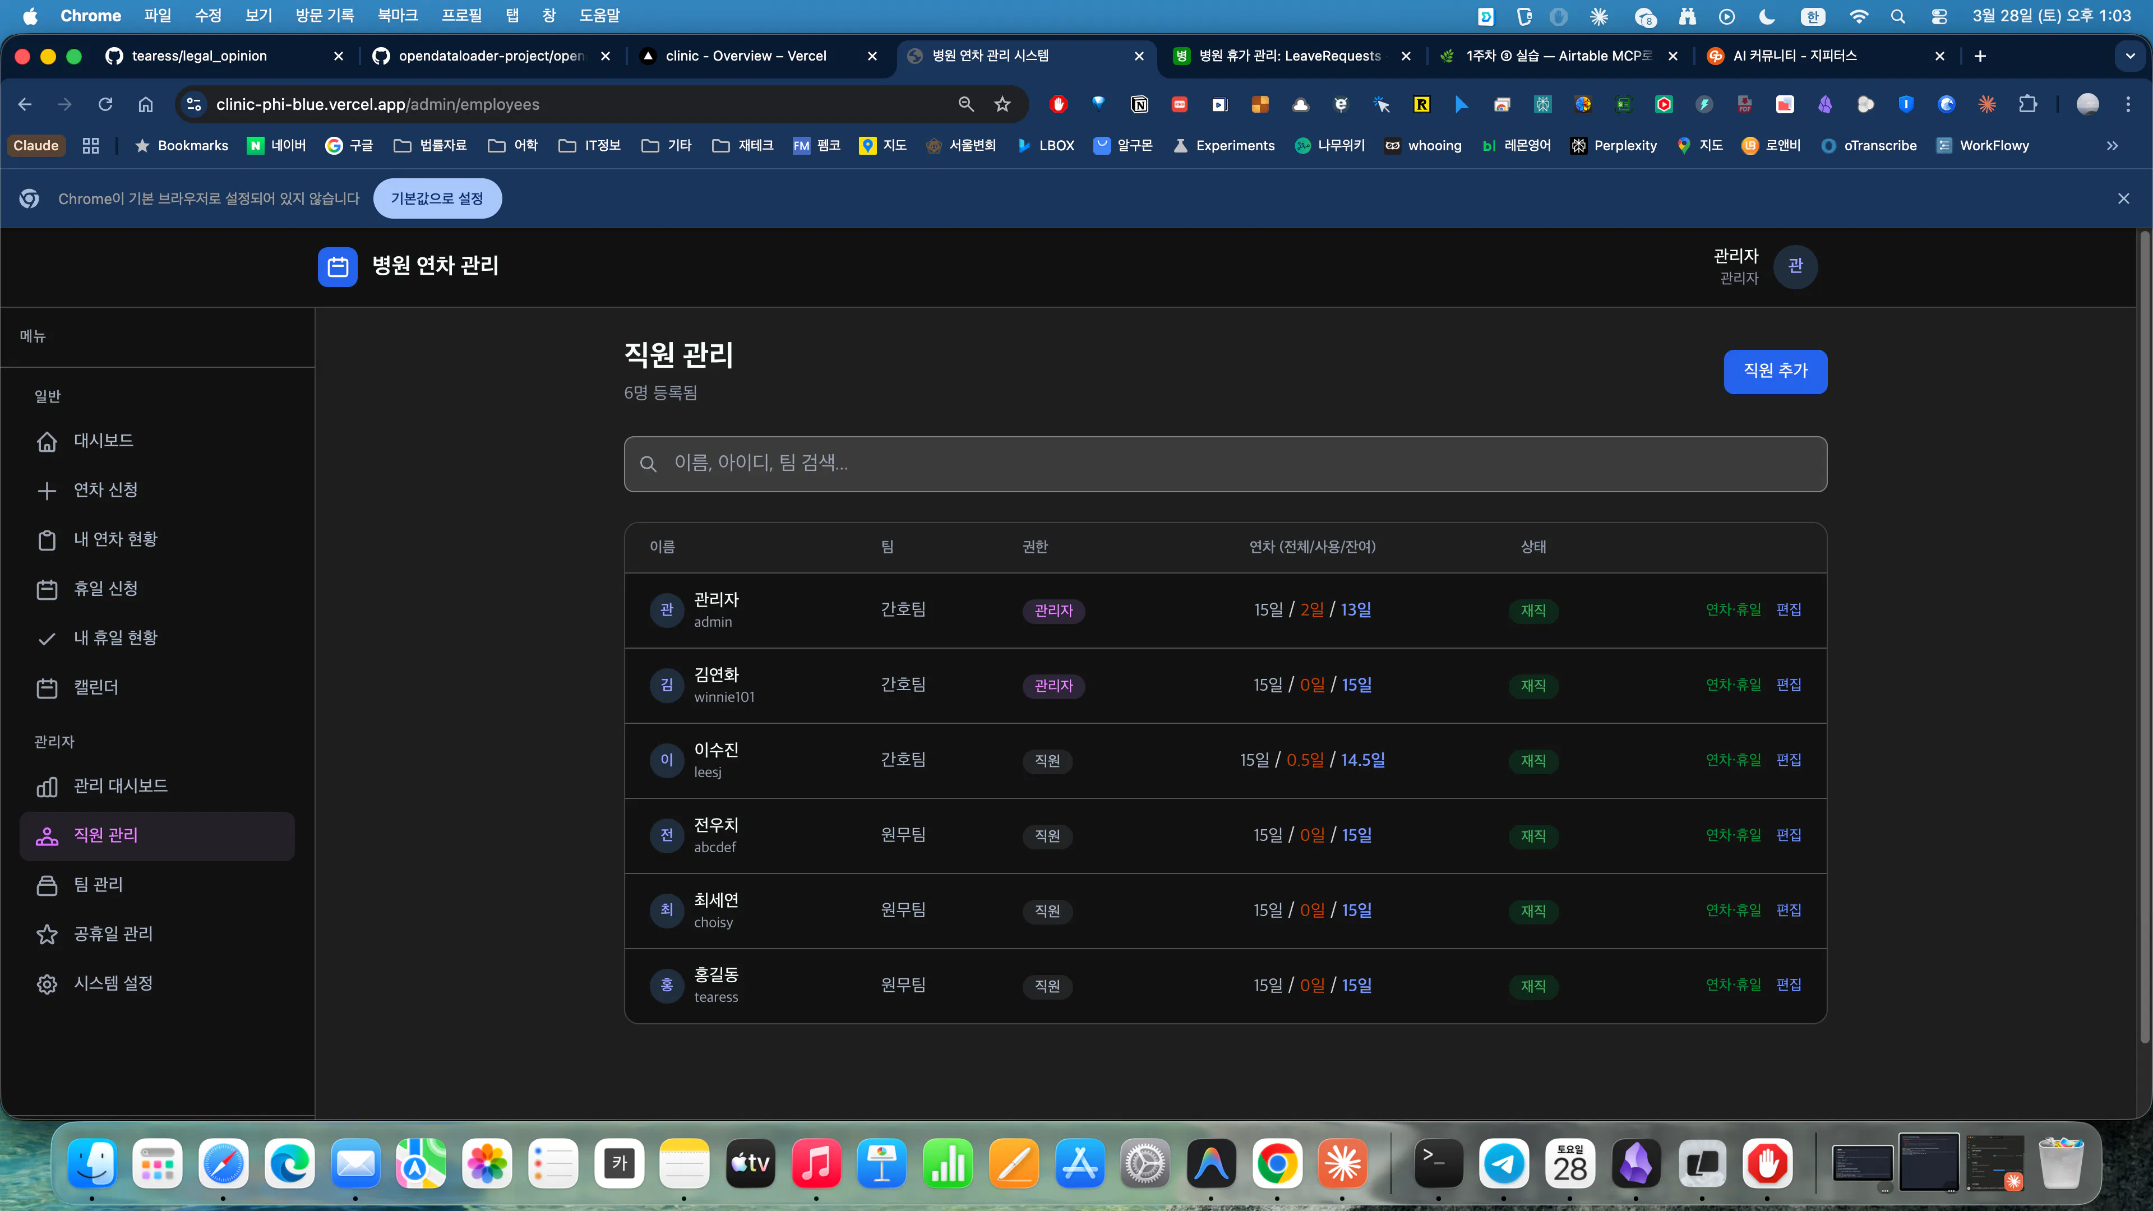Open Telegram from the Dock
The width and height of the screenshot is (2153, 1211).
(x=1504, y=1163)
